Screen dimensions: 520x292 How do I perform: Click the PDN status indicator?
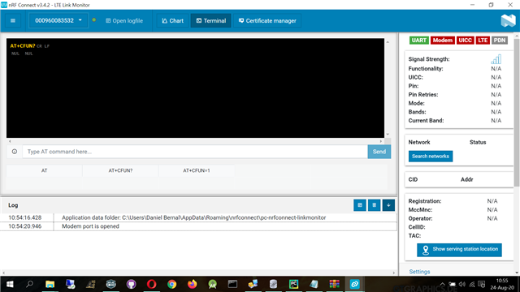click(x=500, y=41)
